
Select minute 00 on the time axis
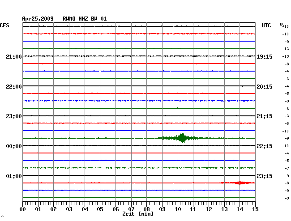pos(23,209)
